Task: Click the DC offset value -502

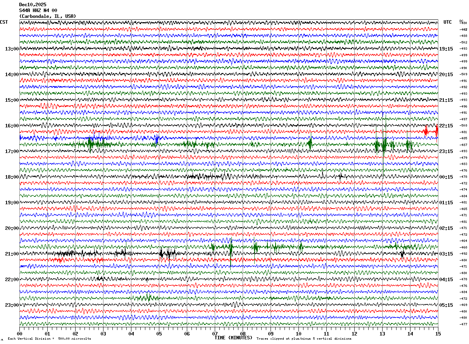Action: (463, 42)
